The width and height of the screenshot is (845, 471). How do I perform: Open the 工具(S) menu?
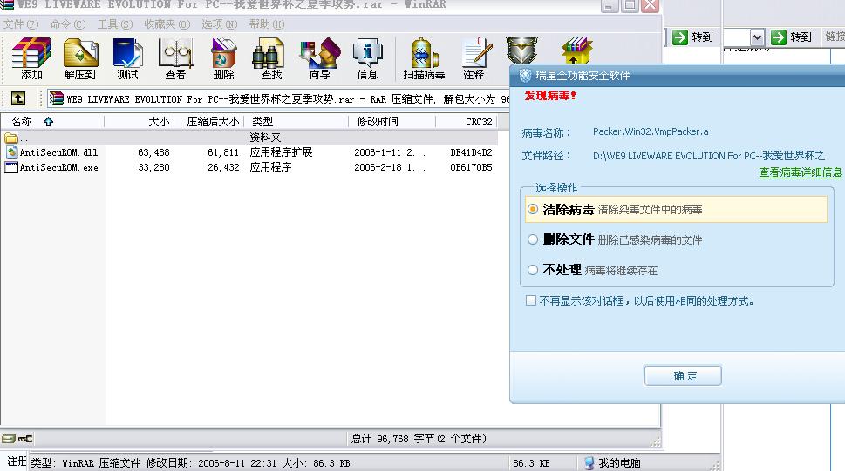point(115,24)
